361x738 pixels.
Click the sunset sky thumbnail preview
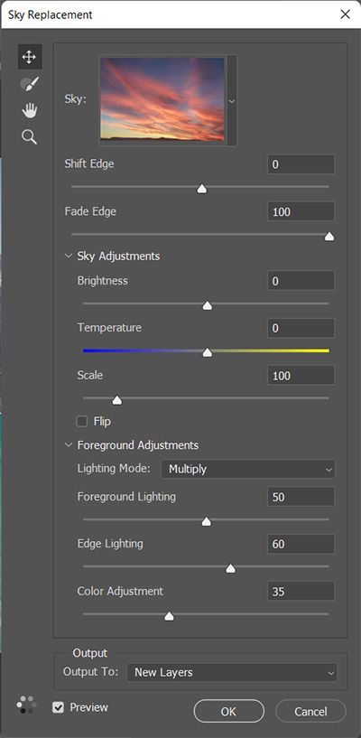pyautogui.click(x=162, y=99)
